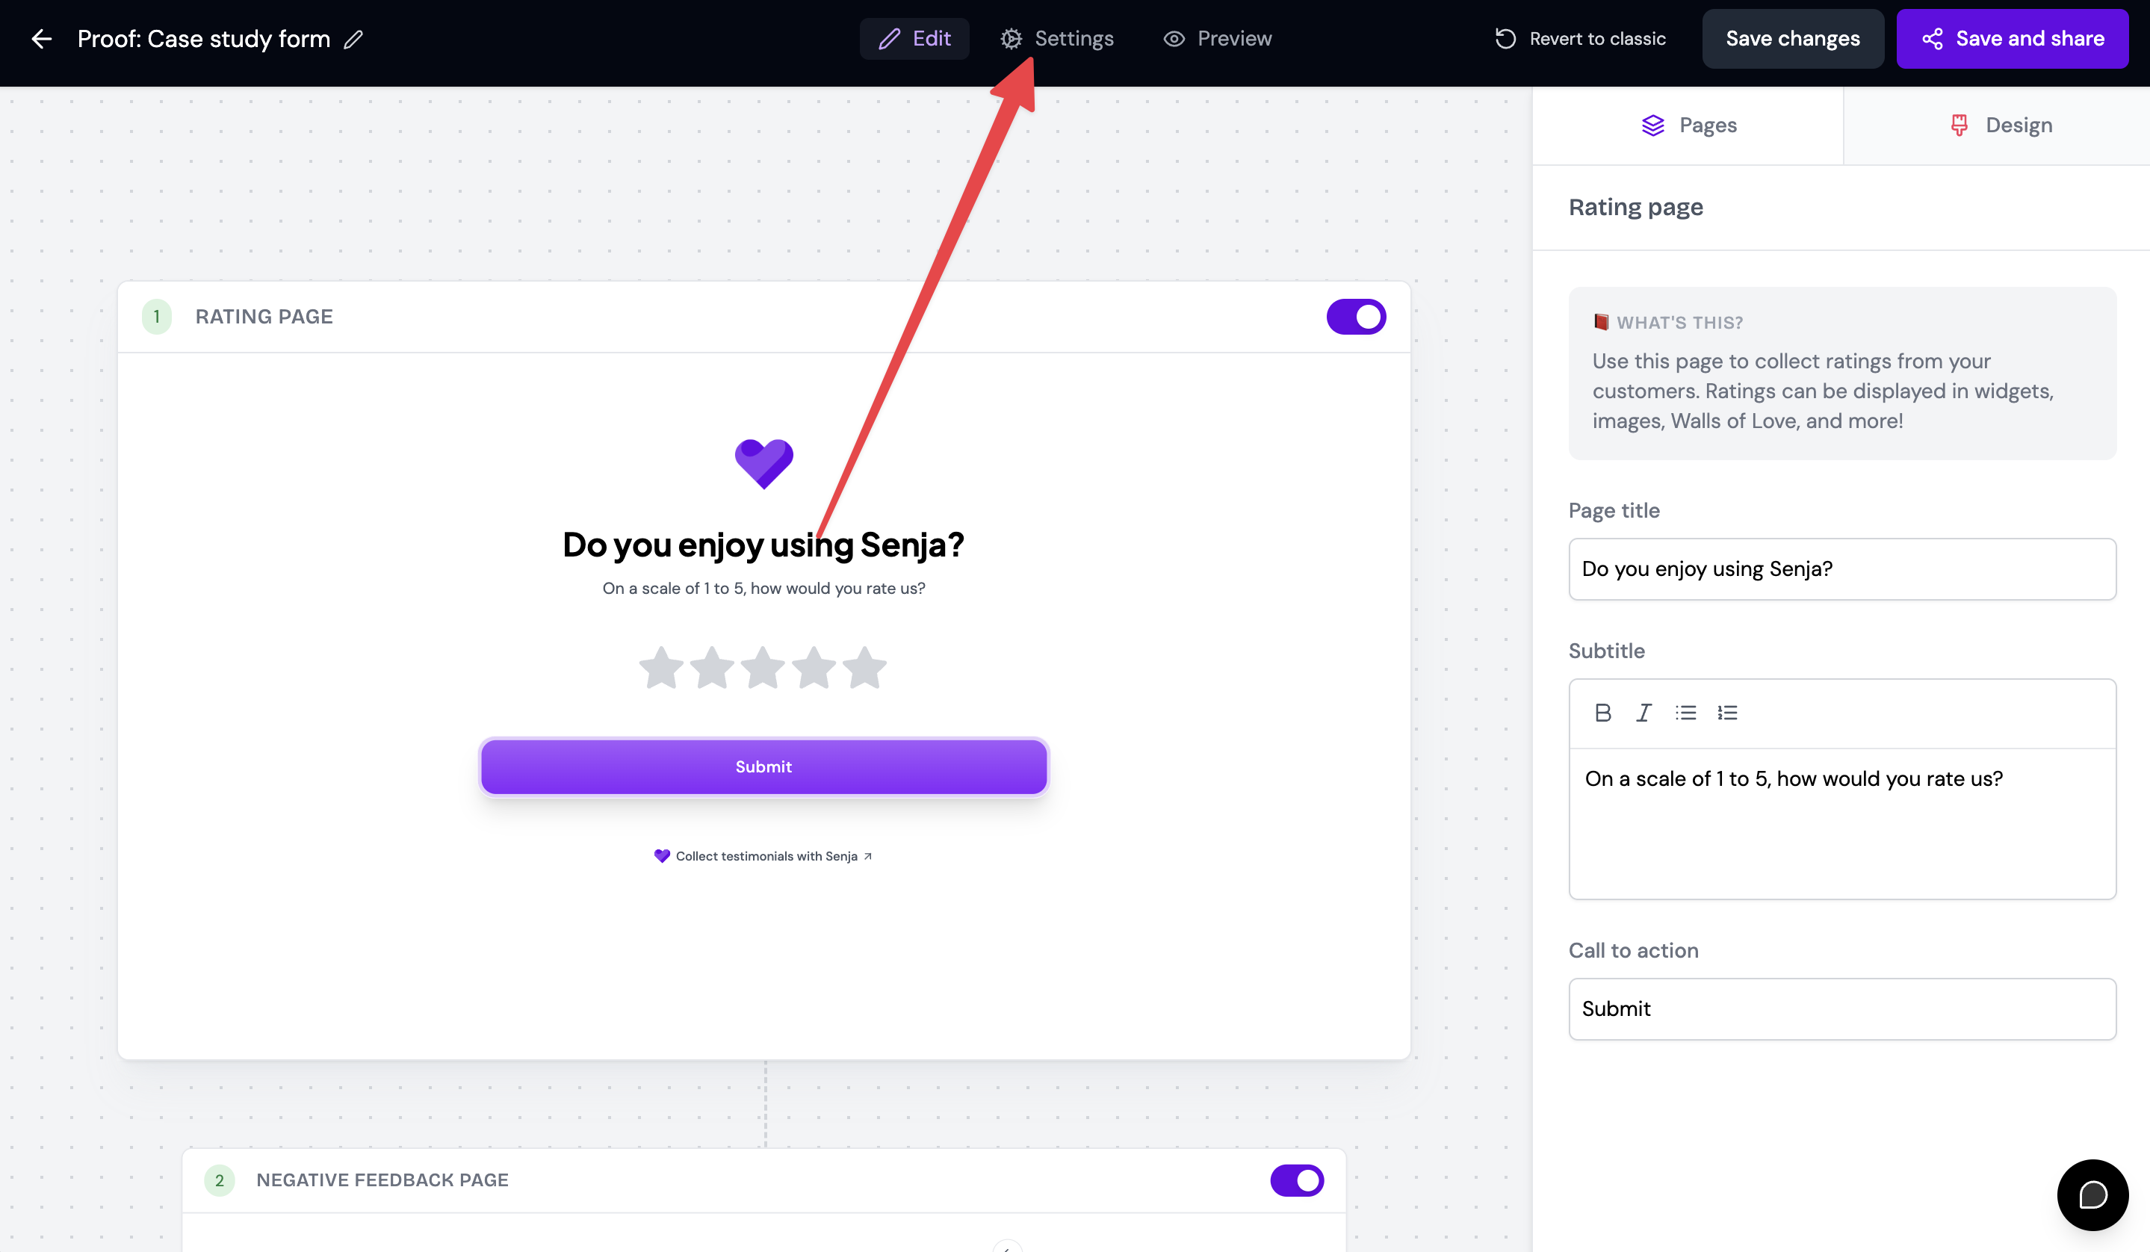Image resolution: width=2150 pixels, height=1252 pixels.
Task: Click the Save and share button
Action: [x=2012, y=38]
